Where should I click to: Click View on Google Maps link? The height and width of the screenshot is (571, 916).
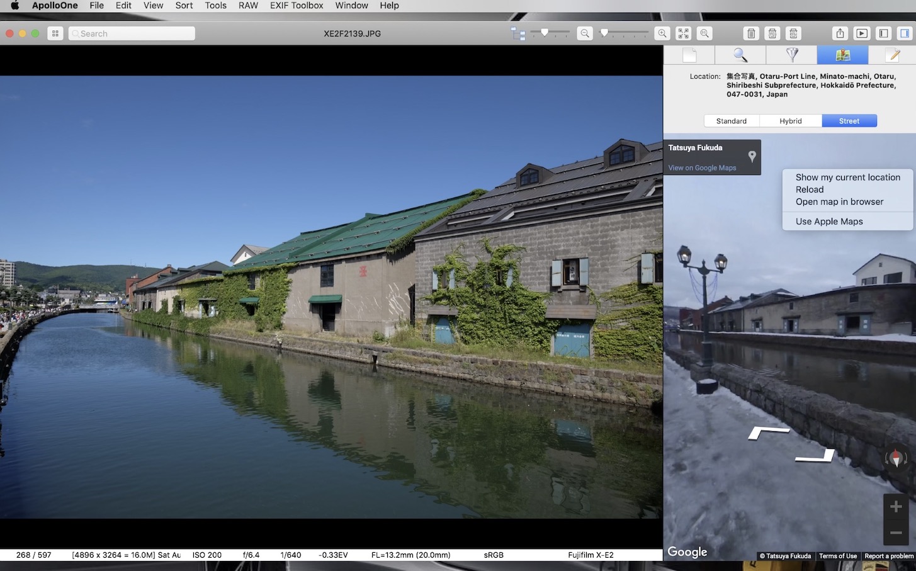click(x=702, y=168)
